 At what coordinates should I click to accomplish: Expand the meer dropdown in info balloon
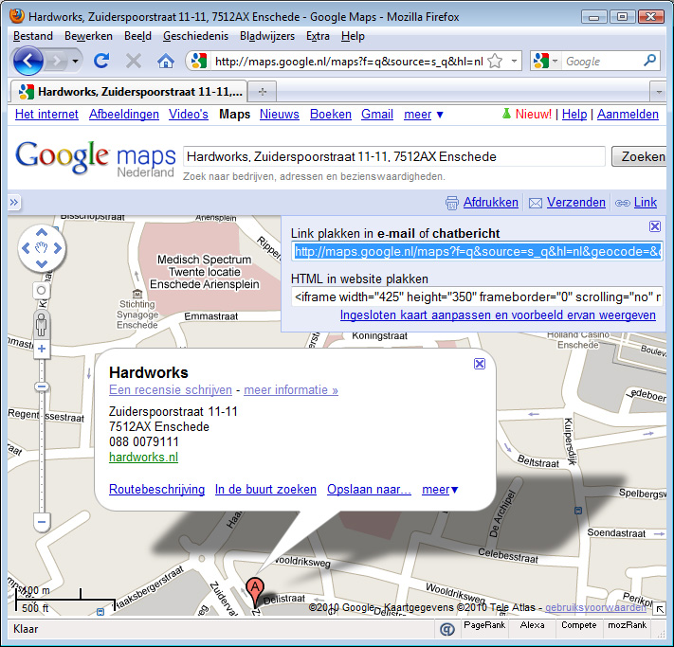[440, 490]
